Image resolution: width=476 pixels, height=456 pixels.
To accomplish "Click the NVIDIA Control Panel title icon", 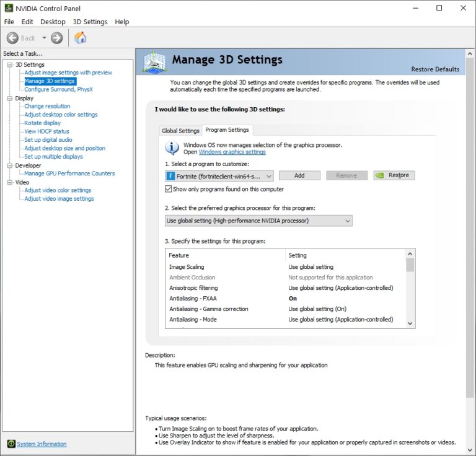I will (x=9, y=8).
